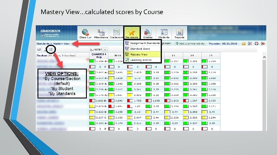Click the Mastery View breadcrumb

pyautogui.click(x=61, y=44)
